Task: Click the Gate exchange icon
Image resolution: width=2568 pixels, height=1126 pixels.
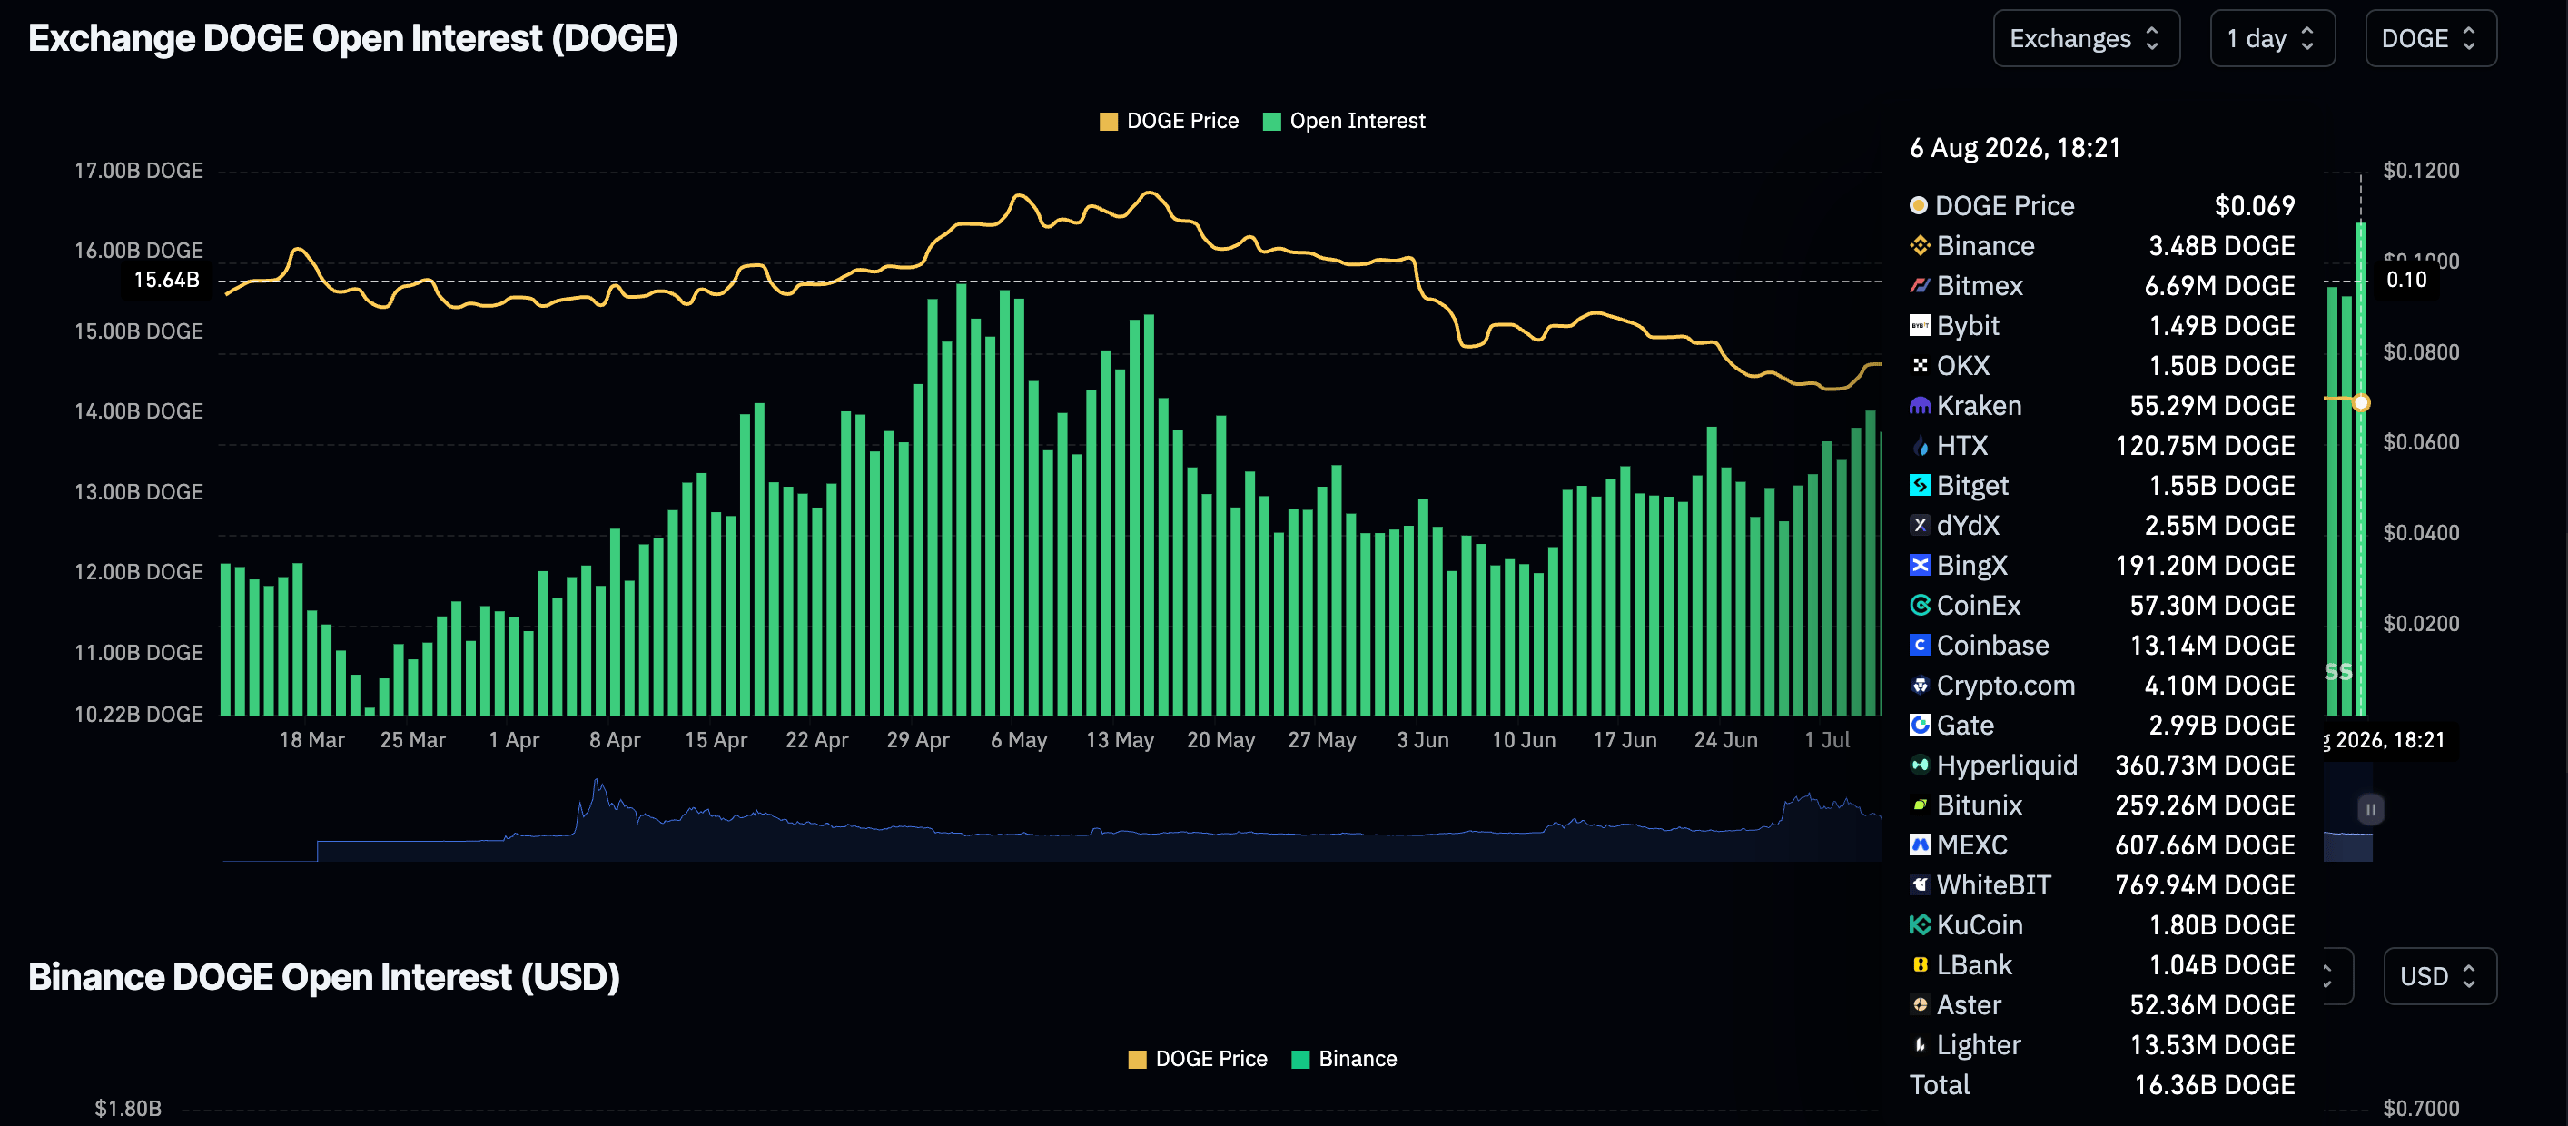Action: coord(1919,725)
